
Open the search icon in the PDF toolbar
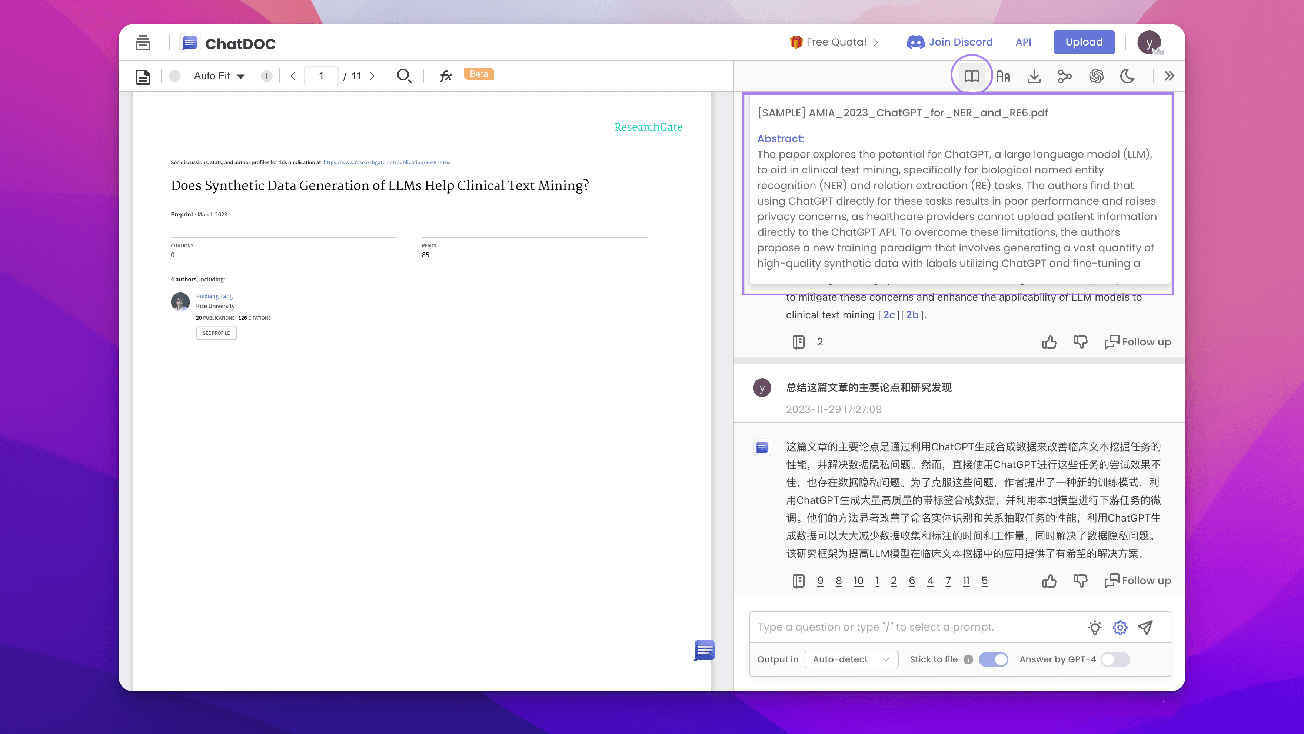point(404,76)
